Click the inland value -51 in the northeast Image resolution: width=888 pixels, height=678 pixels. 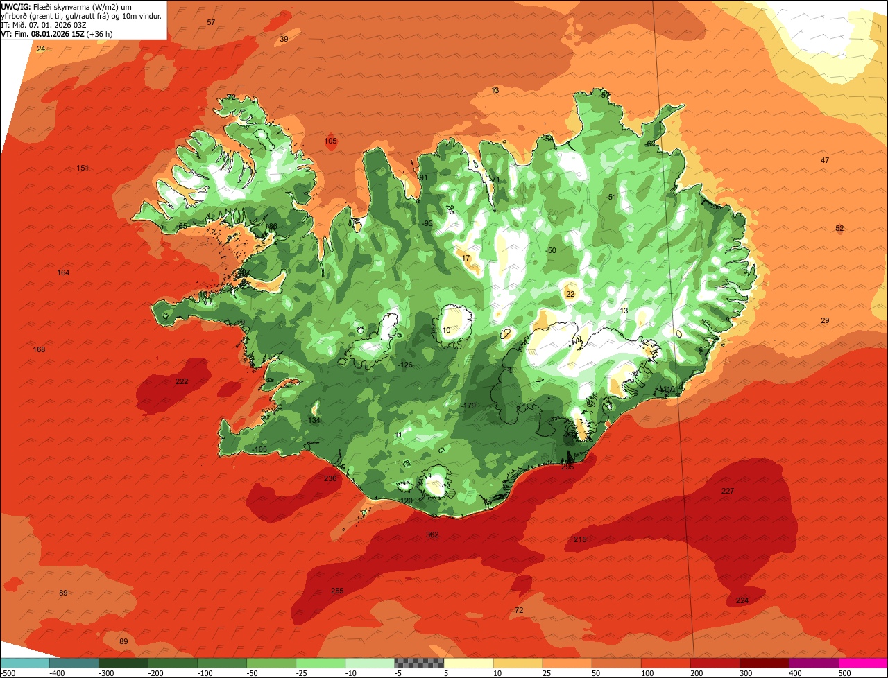(611, 197)
